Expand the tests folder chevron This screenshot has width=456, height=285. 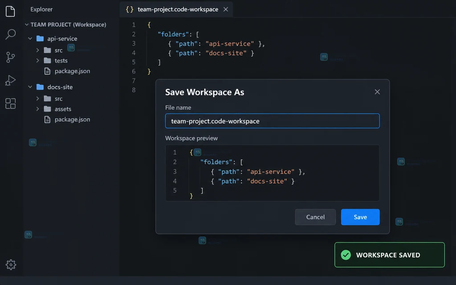click(x=37, y=61)
